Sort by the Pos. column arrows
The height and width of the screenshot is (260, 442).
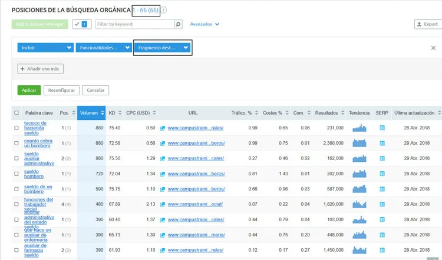pyautogui.click(x=74, y=113)
